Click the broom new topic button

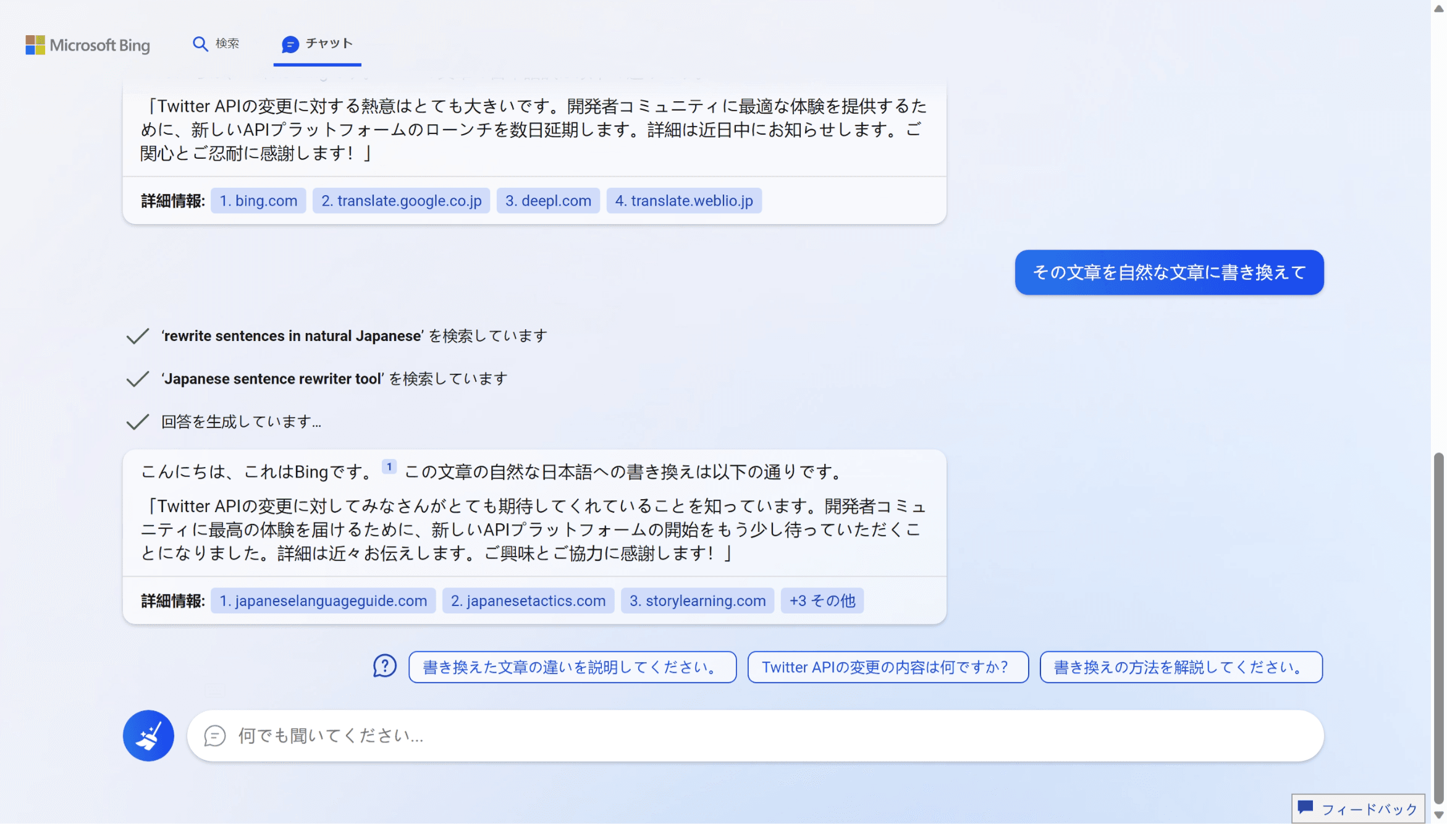148,736
